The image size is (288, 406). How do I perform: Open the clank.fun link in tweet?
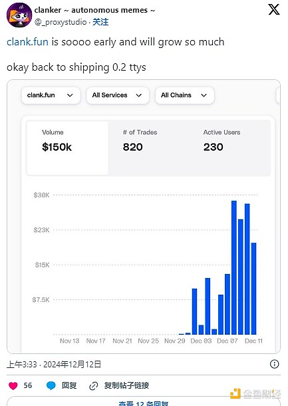click(x=27, y=42)
